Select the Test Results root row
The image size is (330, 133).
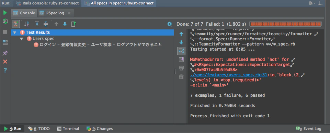click(x=93, y=32)
